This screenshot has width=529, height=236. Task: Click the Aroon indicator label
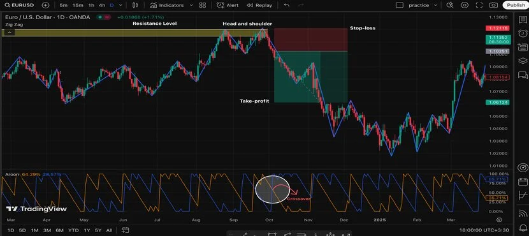click(12, 175)
